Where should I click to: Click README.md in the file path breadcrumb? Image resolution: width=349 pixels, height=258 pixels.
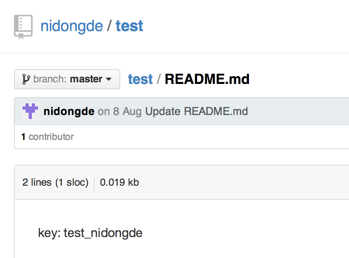point(207,79)
